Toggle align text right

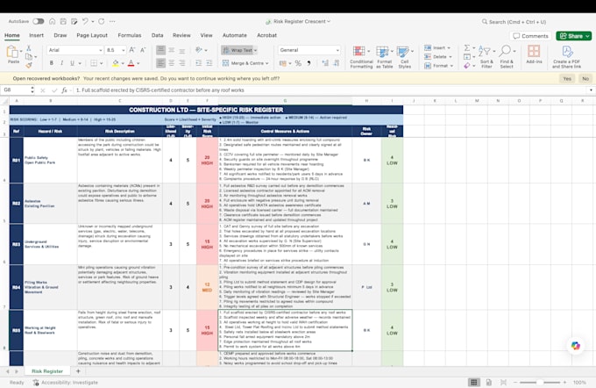(182, 63)
